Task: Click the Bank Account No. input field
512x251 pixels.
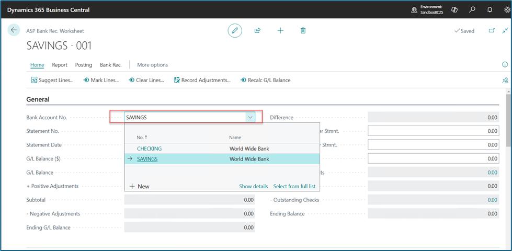Action: tap(185, 117)
